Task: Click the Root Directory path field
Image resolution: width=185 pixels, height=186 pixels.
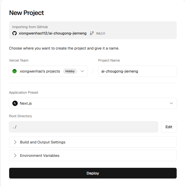Action: point(84,127)
